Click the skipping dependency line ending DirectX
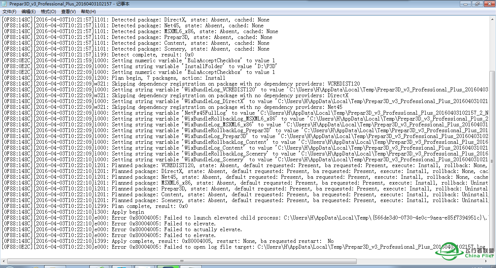Image resolution: width=496 pixels, height=268 pixels. pos(175,95)
